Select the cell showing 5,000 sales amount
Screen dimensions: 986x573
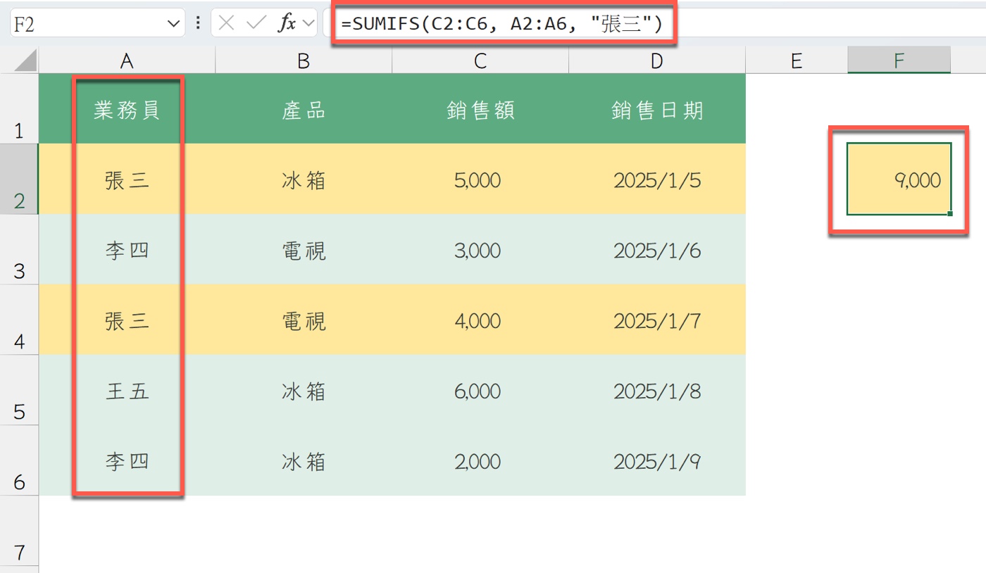tap(480, 180)
